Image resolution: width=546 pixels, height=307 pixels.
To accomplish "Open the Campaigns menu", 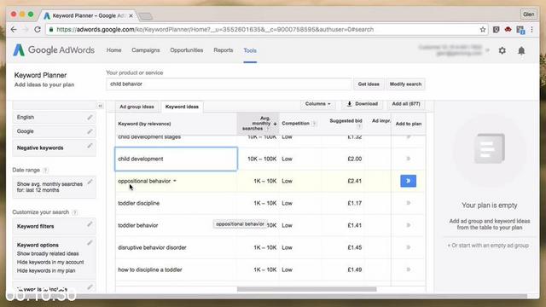I will point(146,50).
